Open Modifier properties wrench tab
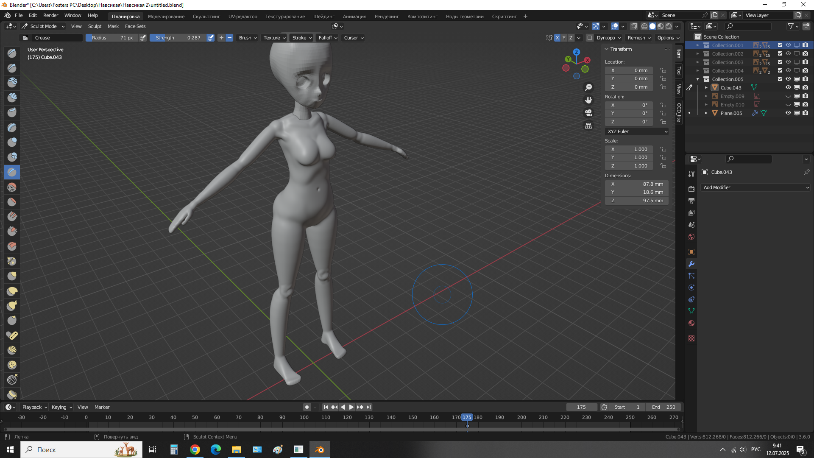 (x=691, y=264)
